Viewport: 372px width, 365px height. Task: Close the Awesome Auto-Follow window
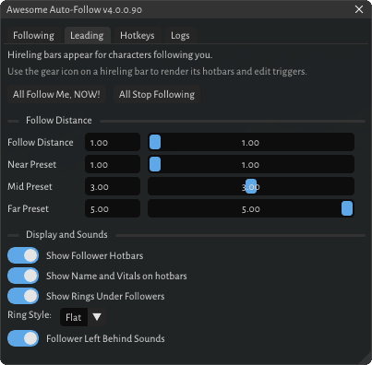pos(359,9)
